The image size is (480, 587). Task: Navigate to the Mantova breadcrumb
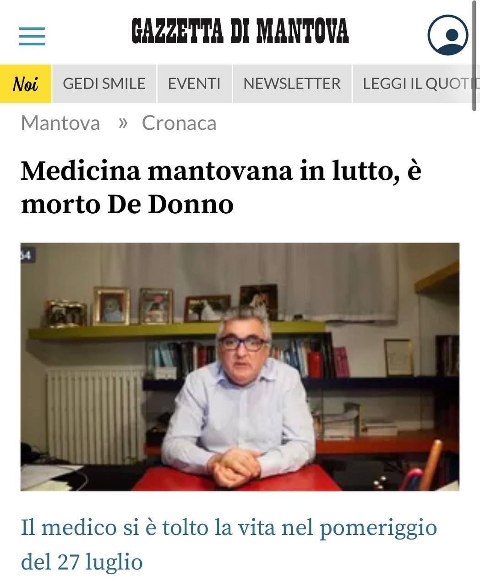tap(60, 123)
